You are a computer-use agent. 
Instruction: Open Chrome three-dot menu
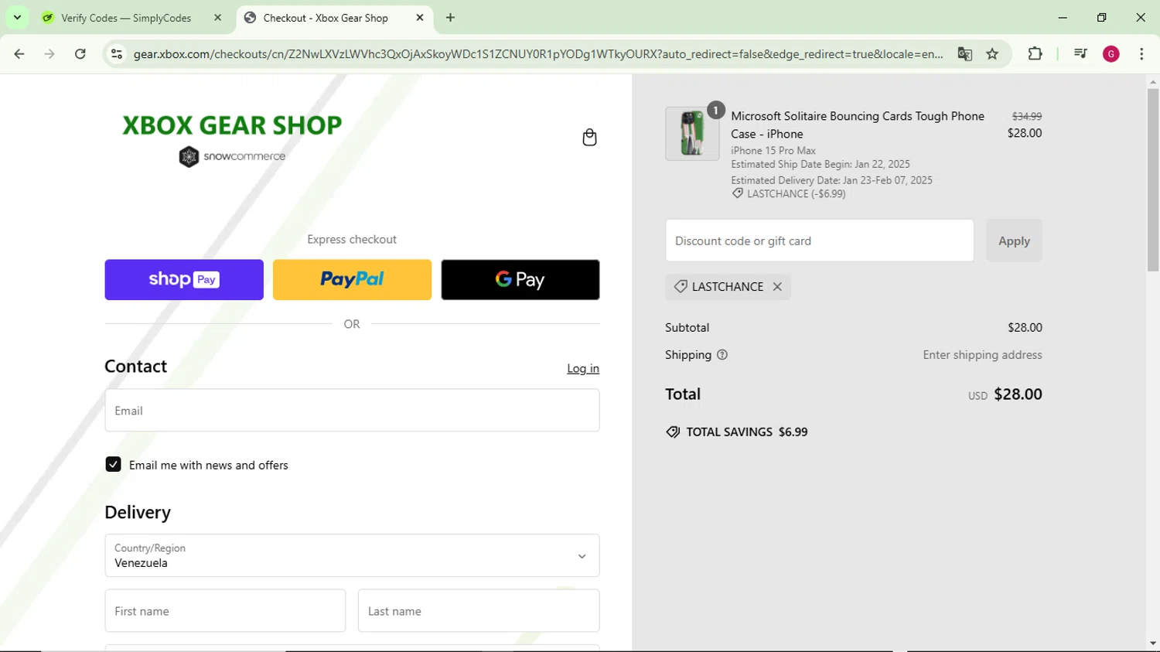(1141, 54)
